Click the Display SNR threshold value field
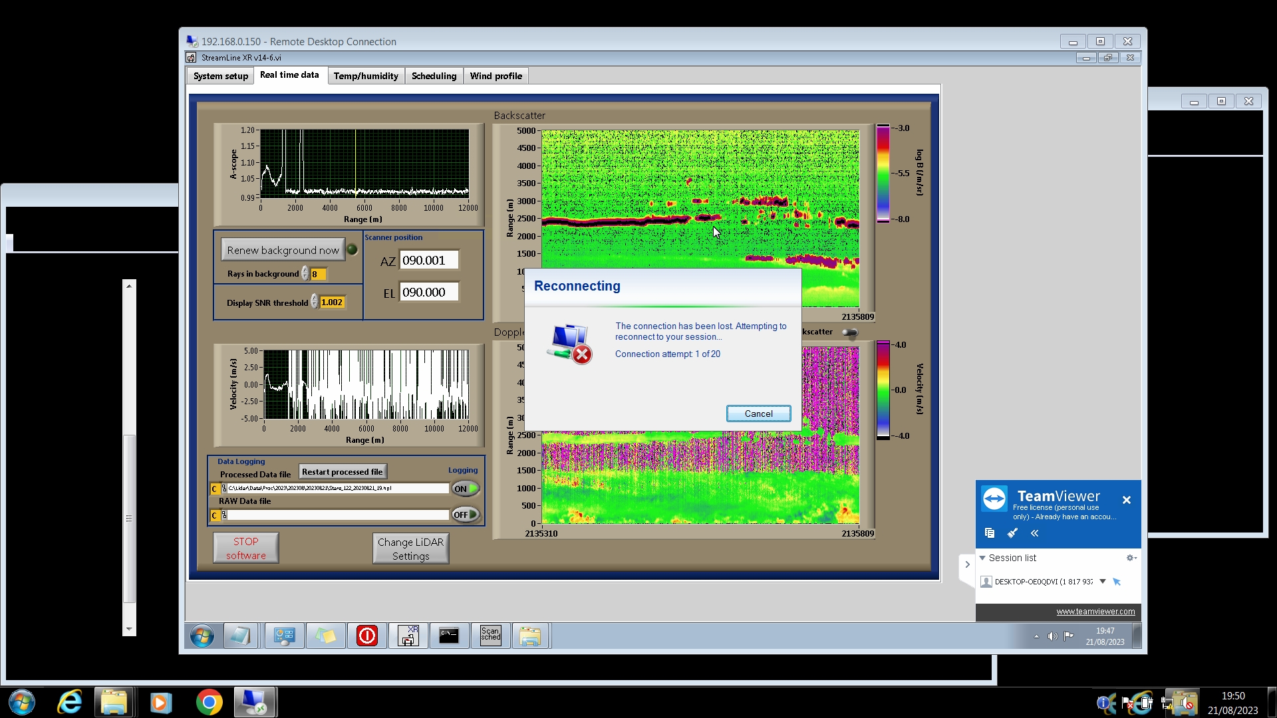The height and width of the screenshot is (718, 1277). [332, 302]
